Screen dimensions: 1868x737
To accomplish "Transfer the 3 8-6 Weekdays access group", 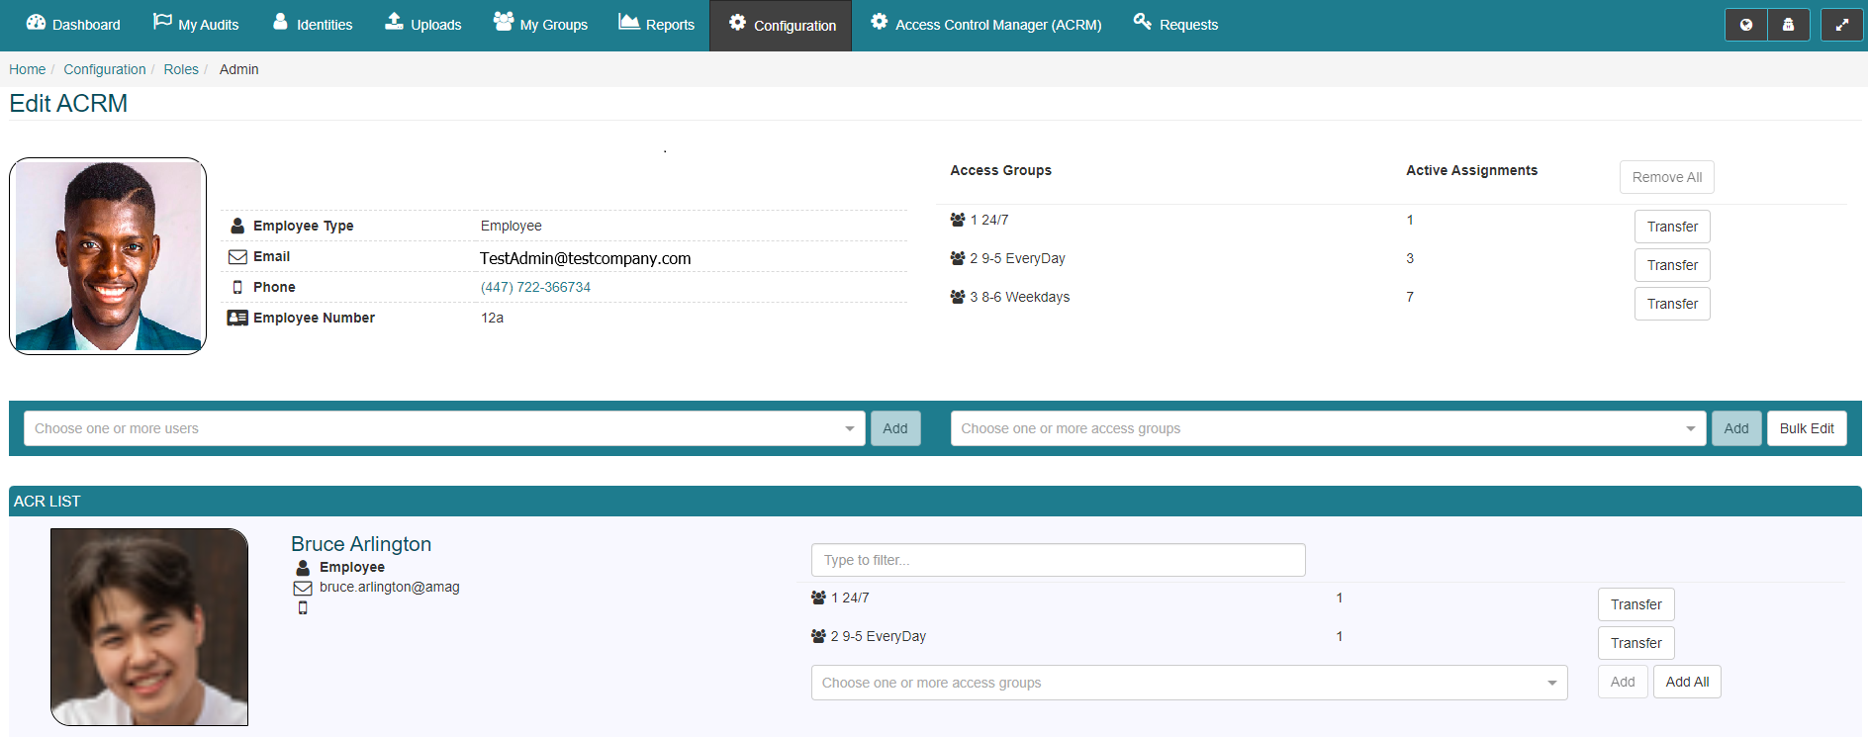I will point(1672,304).
